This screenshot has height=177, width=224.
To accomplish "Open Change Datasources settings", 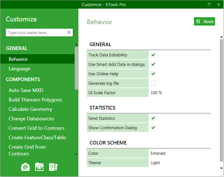I will point(31,119).
